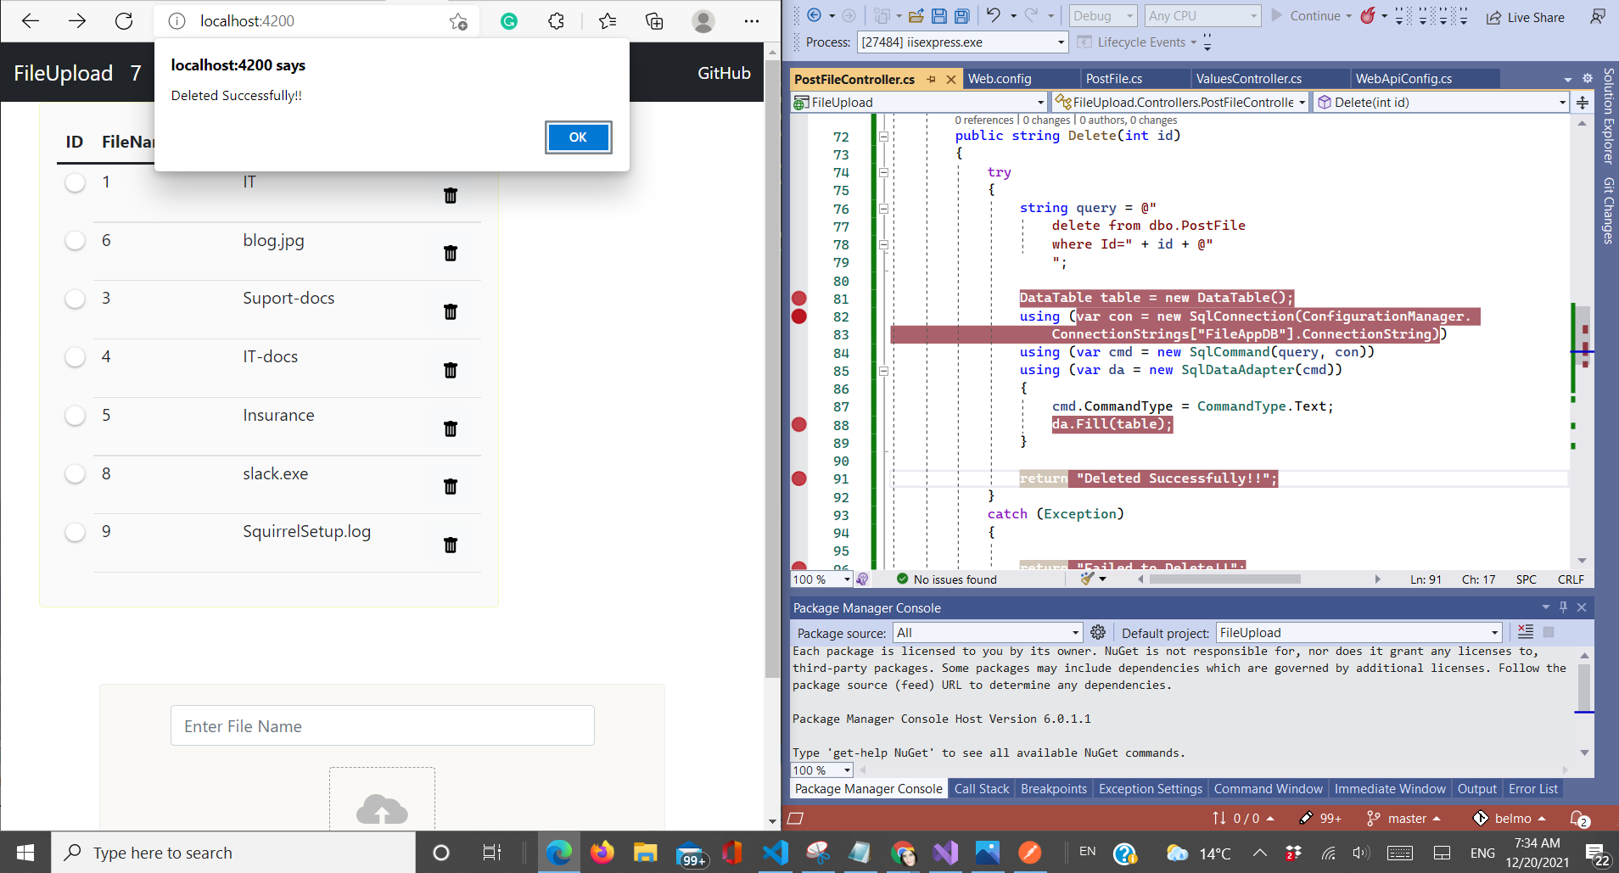Image resolution: width=1619 pixels, height=873 pixels.
Task: Click the upload cloud icon
Action: pyautogui.click(x=382, y=809)
